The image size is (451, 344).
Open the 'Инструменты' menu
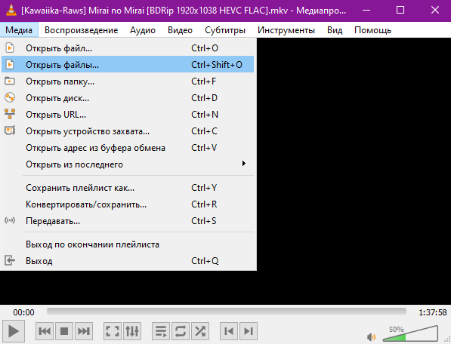(286, 30)
